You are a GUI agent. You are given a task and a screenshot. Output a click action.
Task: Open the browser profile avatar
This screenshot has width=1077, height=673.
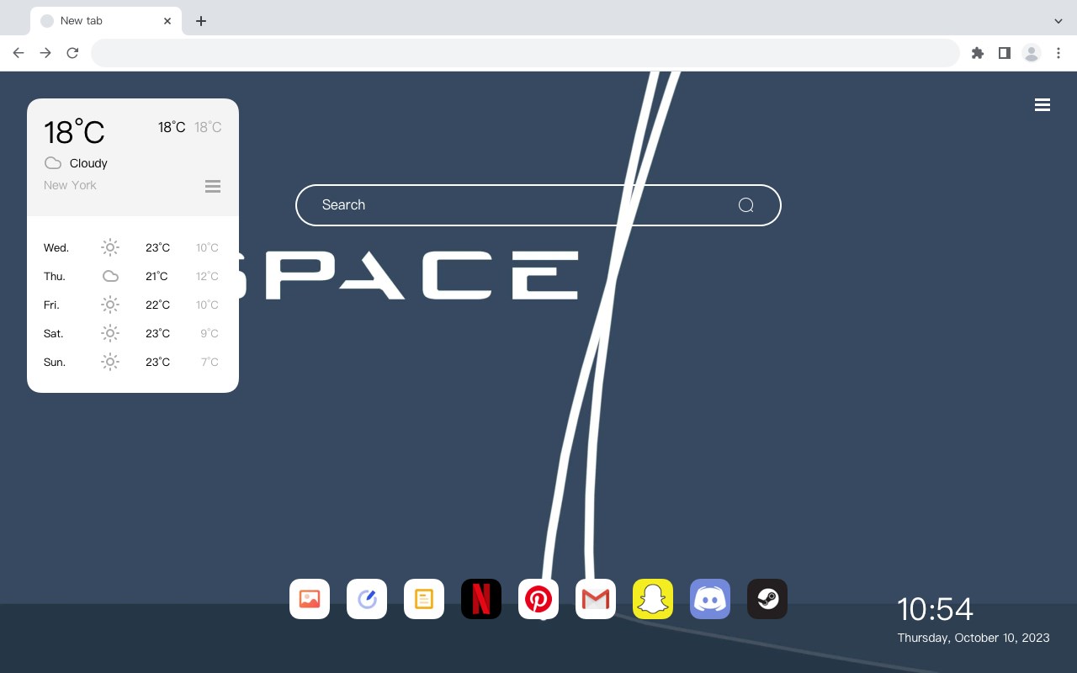[1032, 53]
